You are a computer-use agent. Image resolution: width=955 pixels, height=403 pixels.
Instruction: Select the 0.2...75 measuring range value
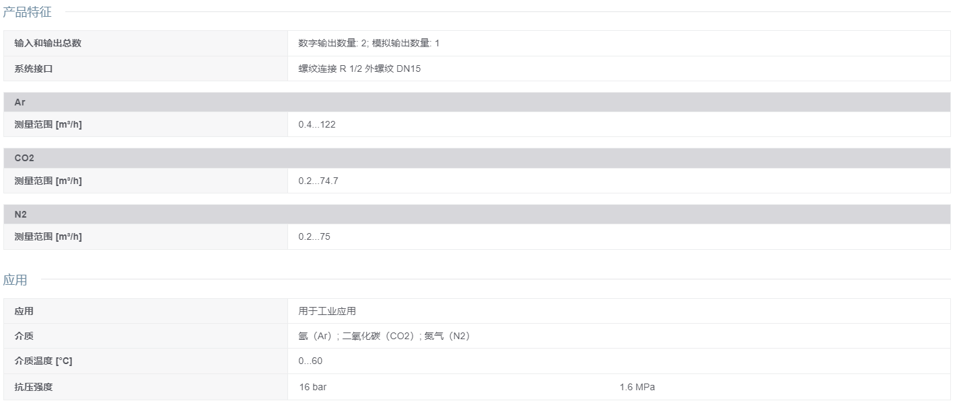[314, 236]
